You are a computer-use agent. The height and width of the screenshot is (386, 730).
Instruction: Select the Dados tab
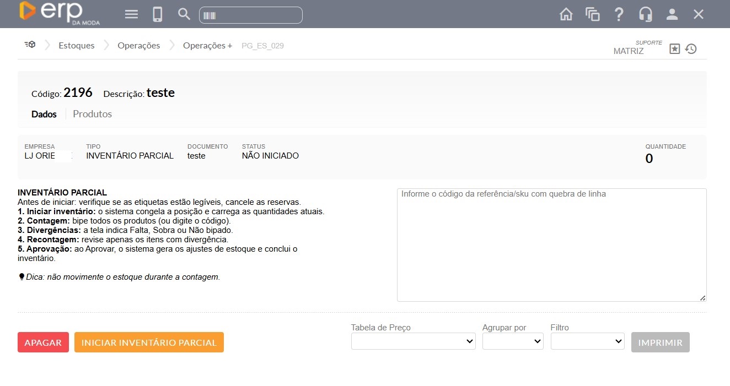point(44,114)
